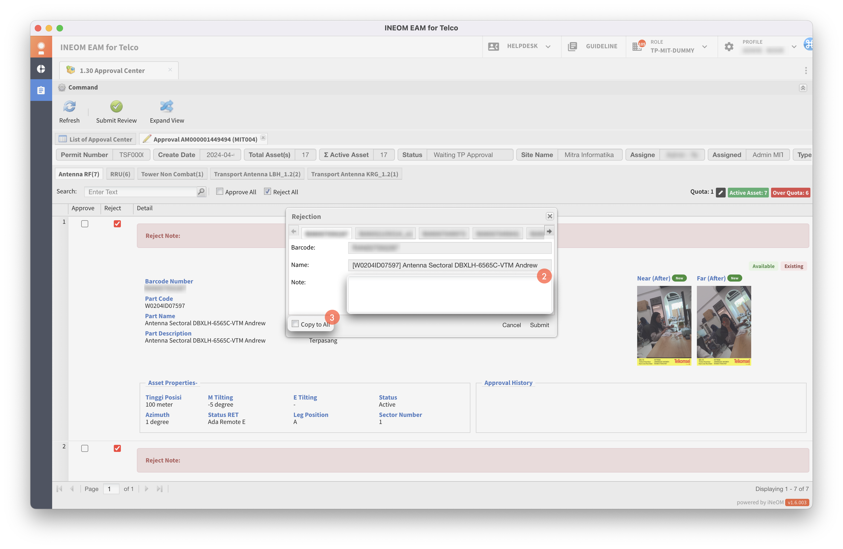This screenshot has height=549, width=843.
Task: Submit the Rejection dialog
Action: 539,325
